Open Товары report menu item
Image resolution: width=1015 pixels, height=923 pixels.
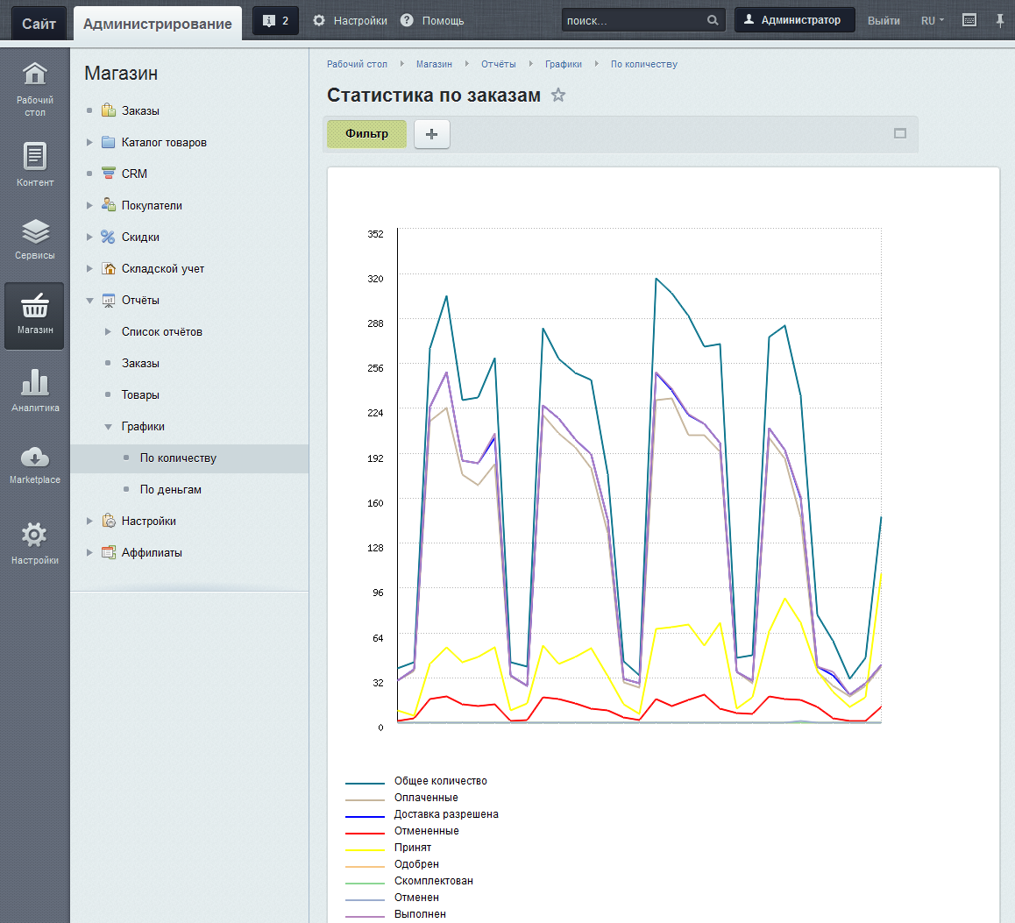[x=140, y=394]
